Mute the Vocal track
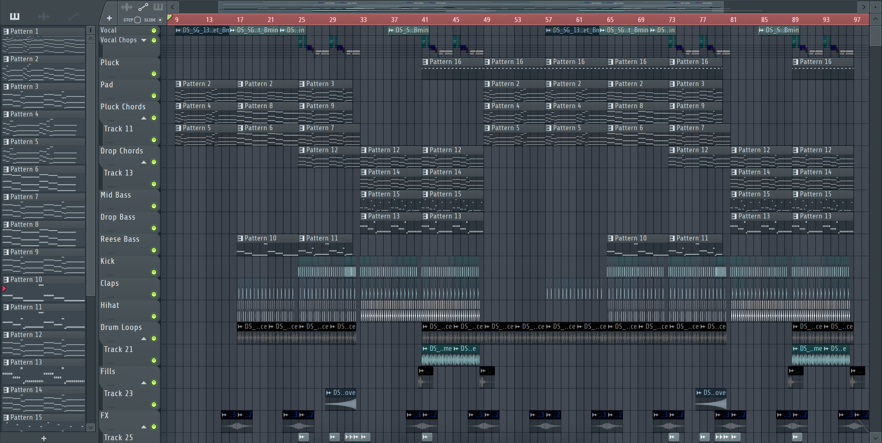The width and height of the screenshot is (882, 443). 154,31
